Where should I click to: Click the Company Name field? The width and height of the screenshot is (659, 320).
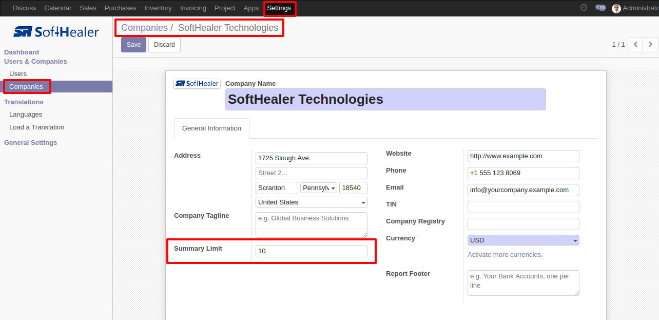(385, 99)
